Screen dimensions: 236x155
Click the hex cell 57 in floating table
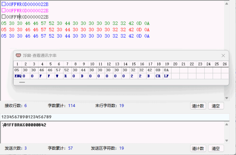[58, 70]
